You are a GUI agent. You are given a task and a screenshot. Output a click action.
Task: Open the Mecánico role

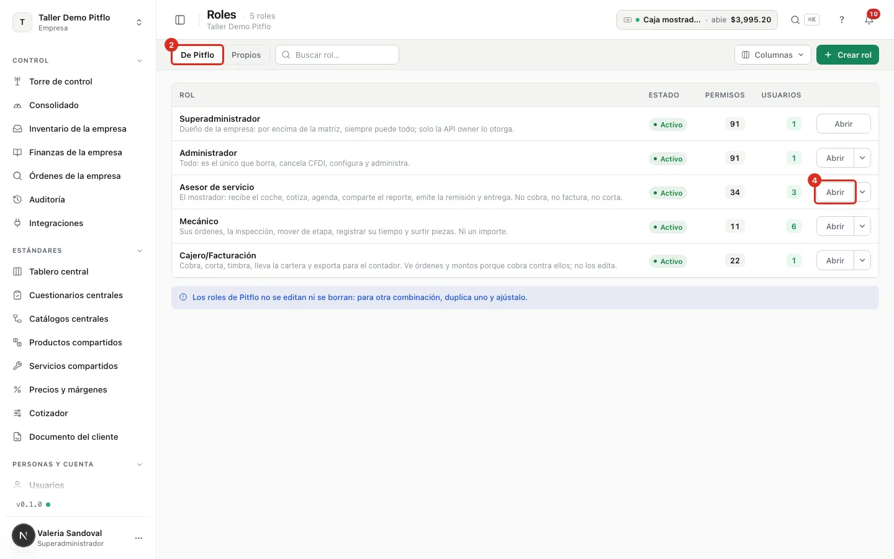click(x=835, y=226)
